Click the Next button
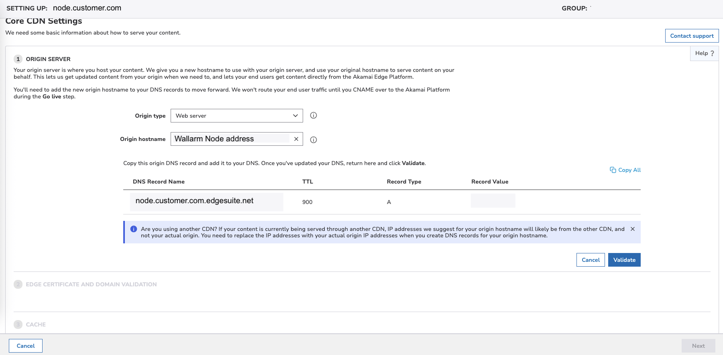Image resolution: width=723 pixels, height=355 pixels. click(x=698, y=346)
